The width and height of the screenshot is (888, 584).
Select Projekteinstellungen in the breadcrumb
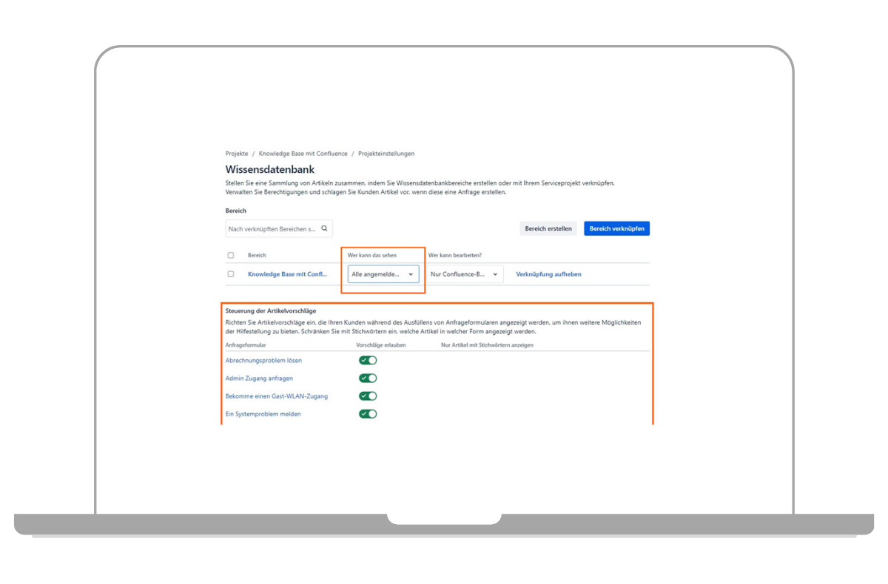pos(386,154)
